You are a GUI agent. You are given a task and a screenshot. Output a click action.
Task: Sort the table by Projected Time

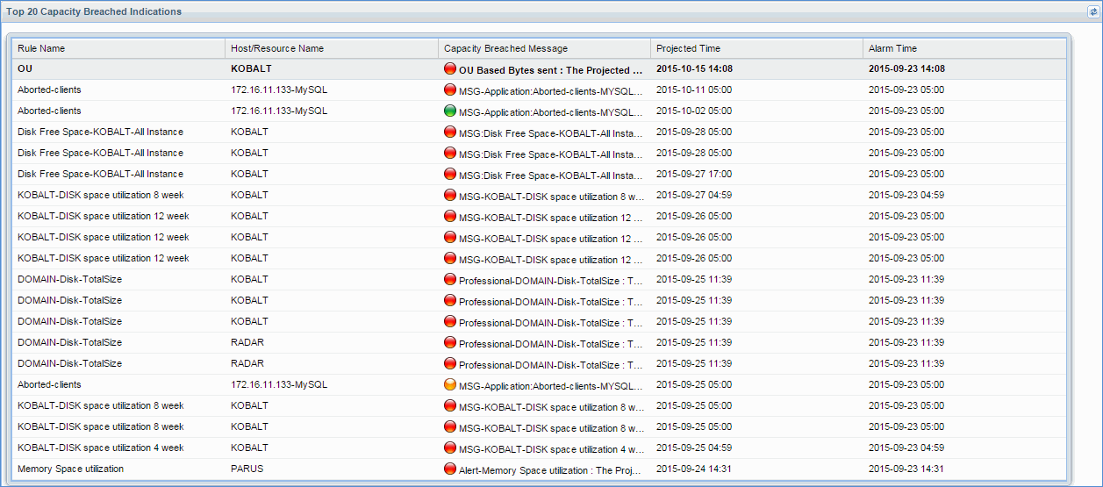[688, 48]
